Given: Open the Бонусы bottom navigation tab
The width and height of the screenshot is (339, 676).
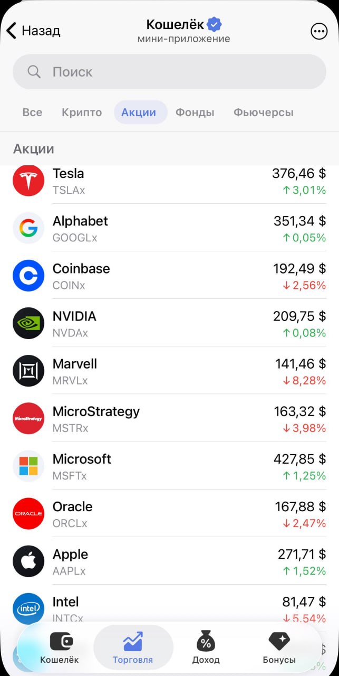Looking at the screenshot, I should (279, 647).
